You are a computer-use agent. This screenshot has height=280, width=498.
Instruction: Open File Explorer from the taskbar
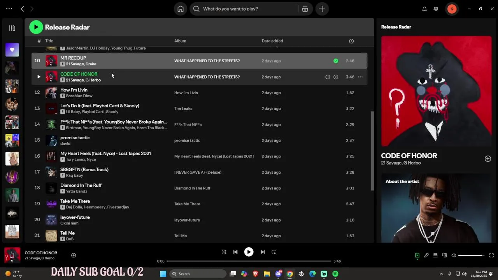pyautogui.click(x=267, y=274)
